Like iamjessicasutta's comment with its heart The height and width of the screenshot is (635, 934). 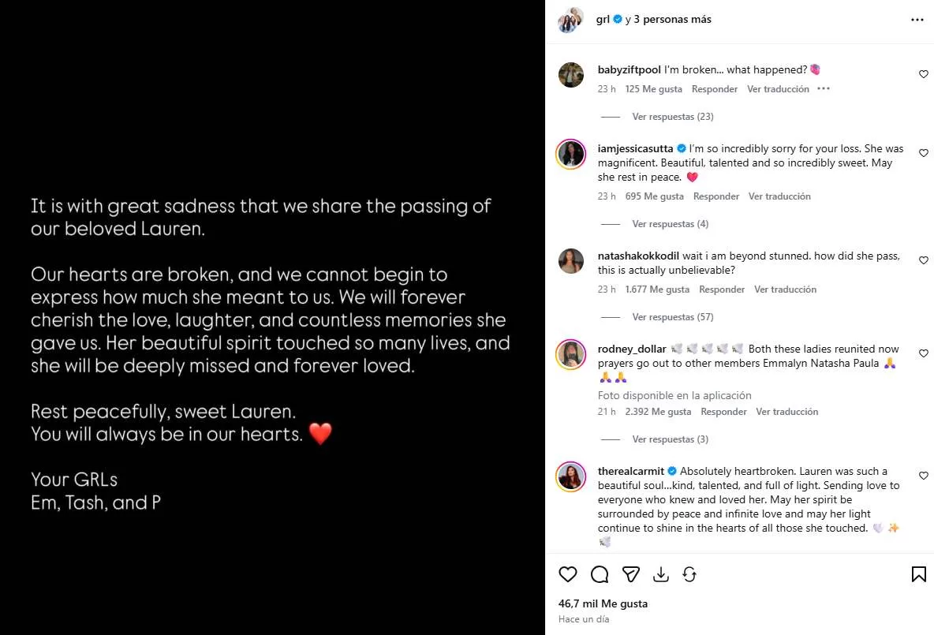[923, 153]
